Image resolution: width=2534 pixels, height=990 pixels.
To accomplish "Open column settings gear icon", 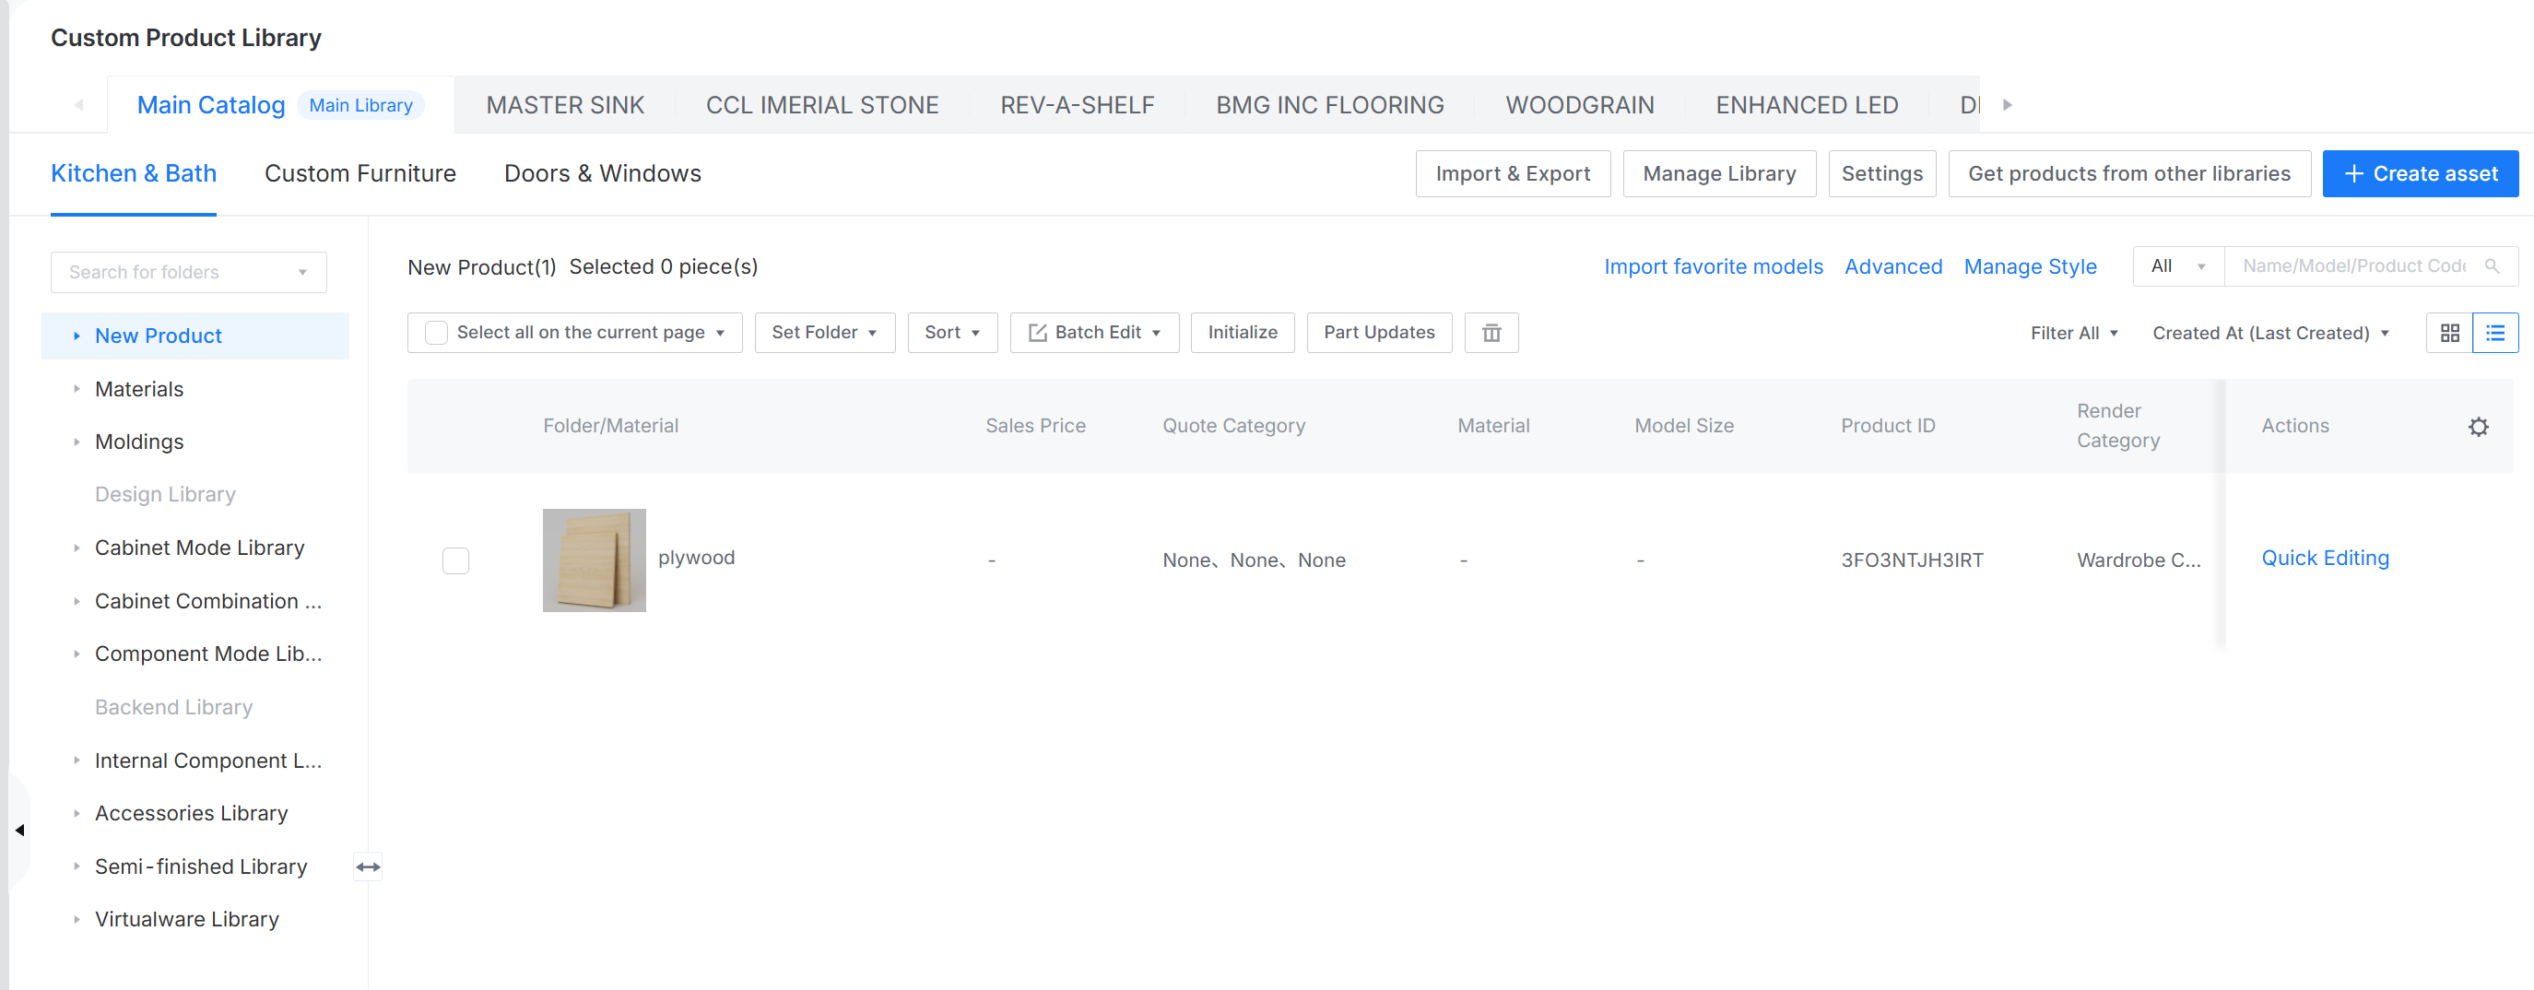I will pos(2478,426).
